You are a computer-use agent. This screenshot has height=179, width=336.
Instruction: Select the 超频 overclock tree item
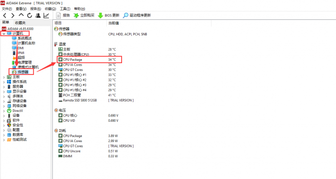pos(19,58)
